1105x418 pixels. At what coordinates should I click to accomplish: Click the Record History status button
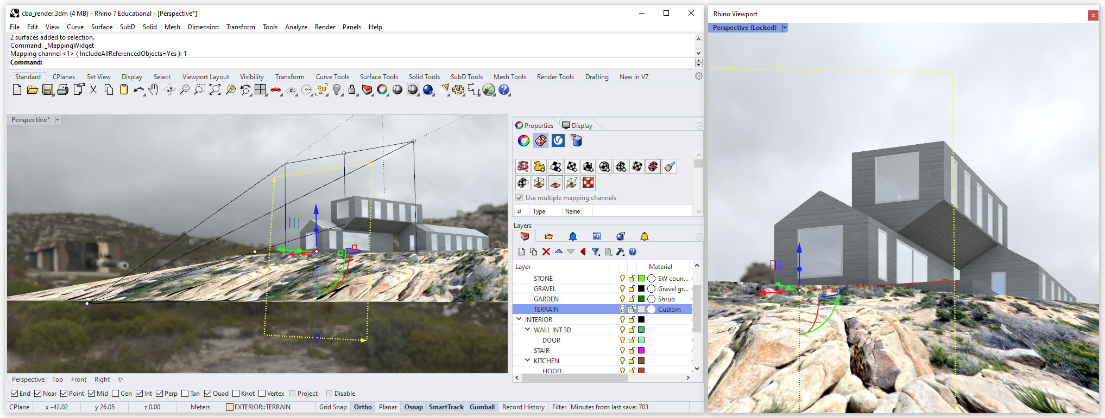click(x=523, y=407)
